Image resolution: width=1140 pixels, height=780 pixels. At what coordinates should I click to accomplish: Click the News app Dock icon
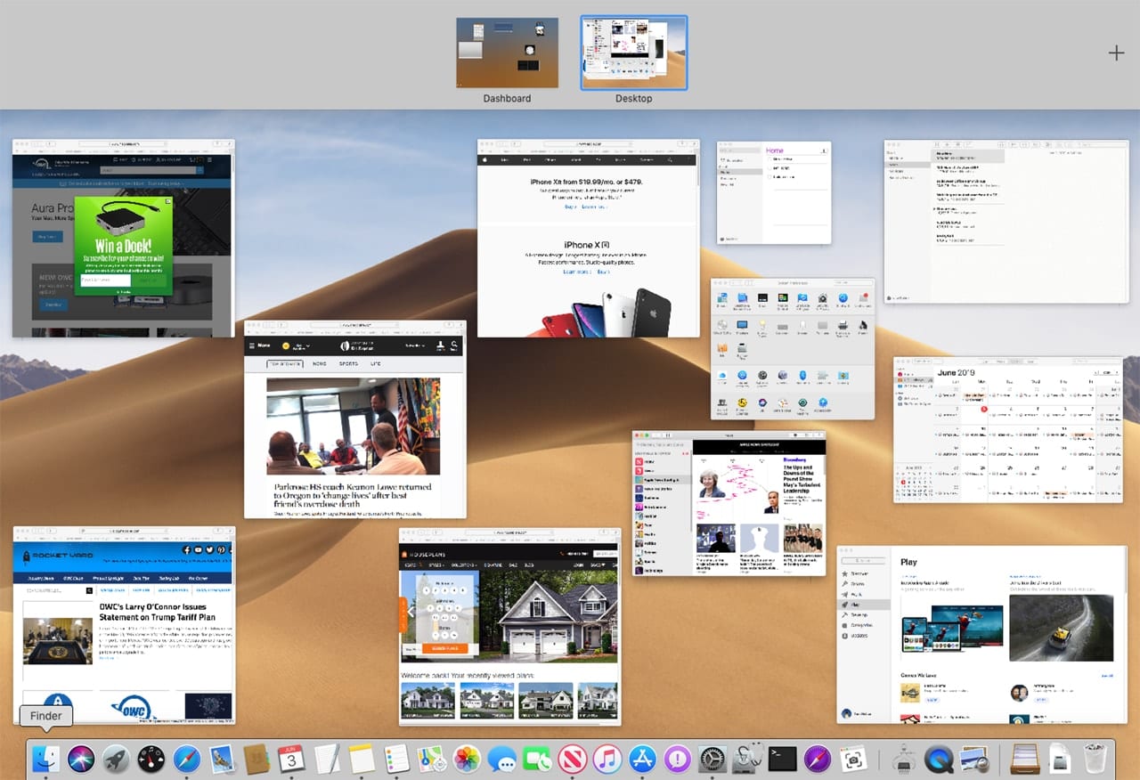[x=572, y=759]
